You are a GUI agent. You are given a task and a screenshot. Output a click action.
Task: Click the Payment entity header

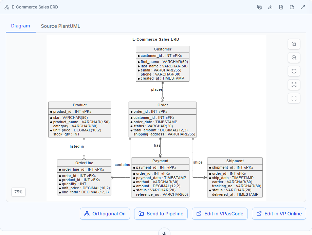point(160,161)
